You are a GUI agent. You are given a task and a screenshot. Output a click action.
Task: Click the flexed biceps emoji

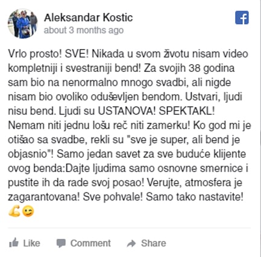click(x=14, y=211)
